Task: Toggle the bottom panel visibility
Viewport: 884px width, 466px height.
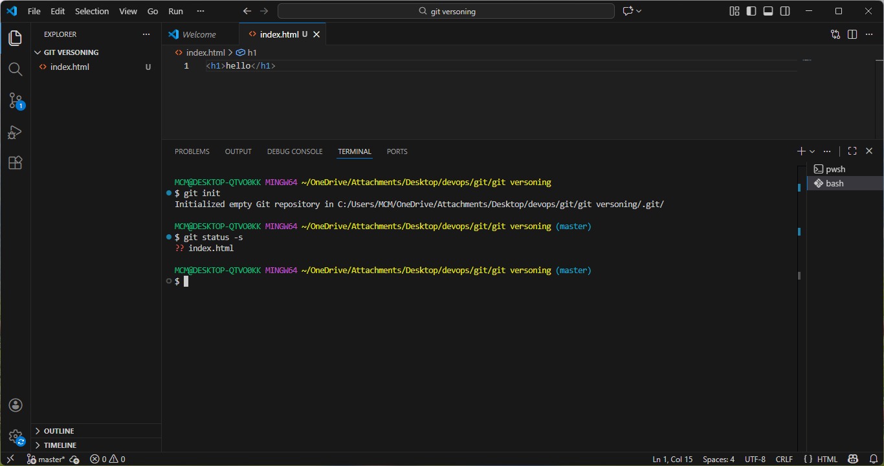Action: 768,11
